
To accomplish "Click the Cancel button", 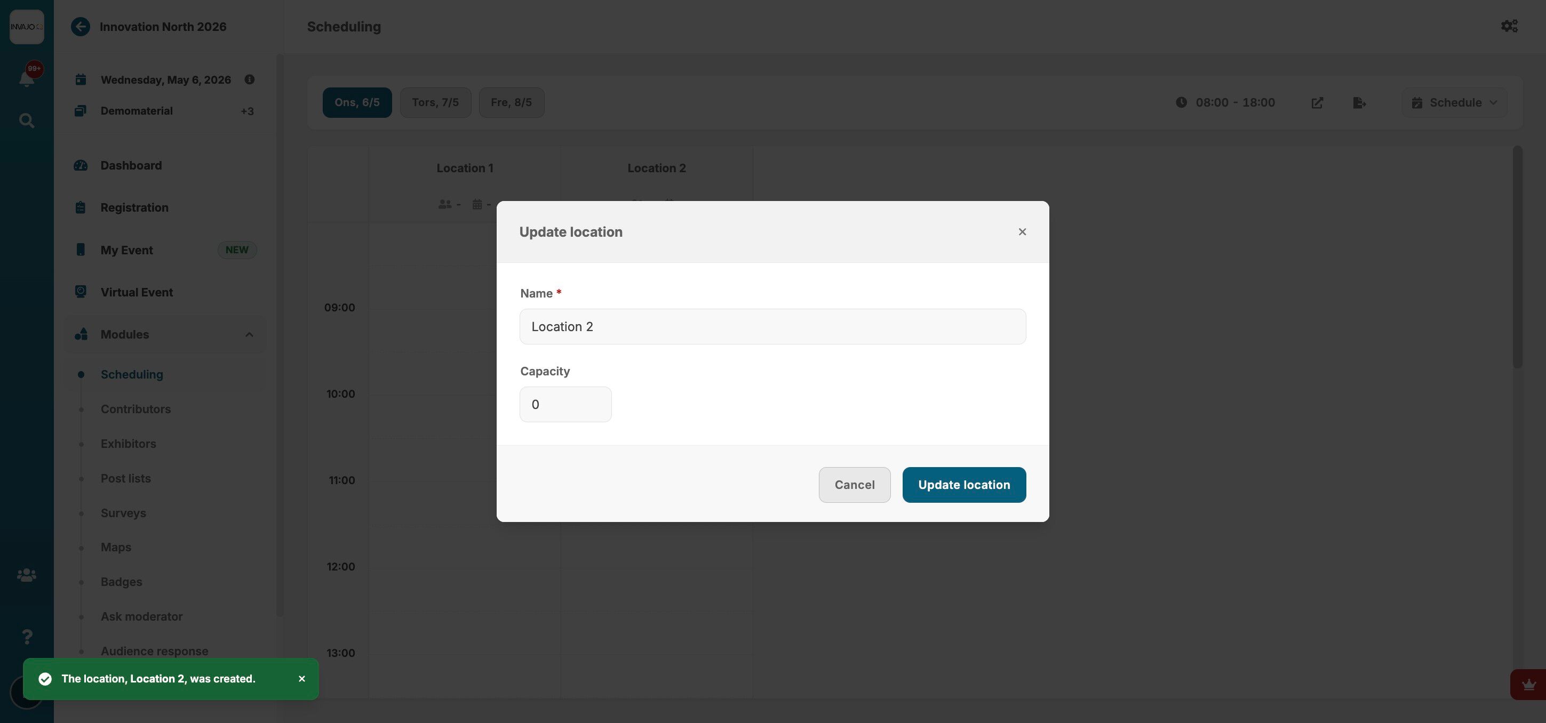I will (x=854, y=485).
